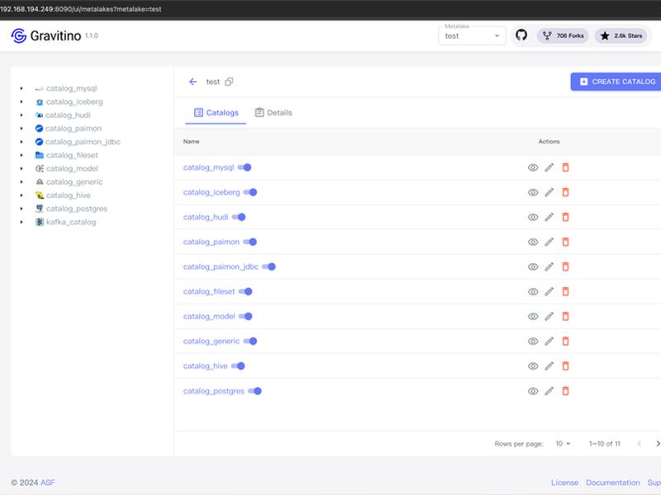Switch to the Catalogs tab
Viewport: 661px width, 495px height.
pos(216,113)
